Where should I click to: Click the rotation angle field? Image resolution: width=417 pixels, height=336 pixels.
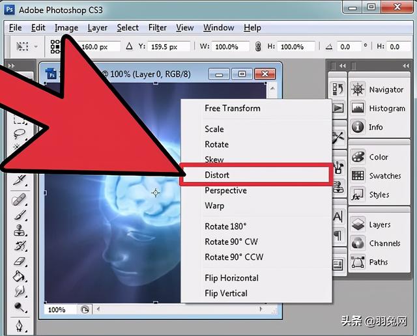[349, 47]
